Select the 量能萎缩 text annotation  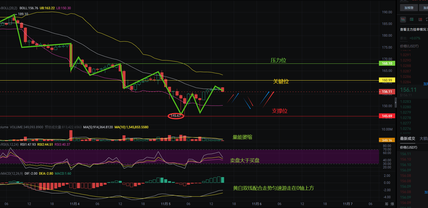[242, 137]
